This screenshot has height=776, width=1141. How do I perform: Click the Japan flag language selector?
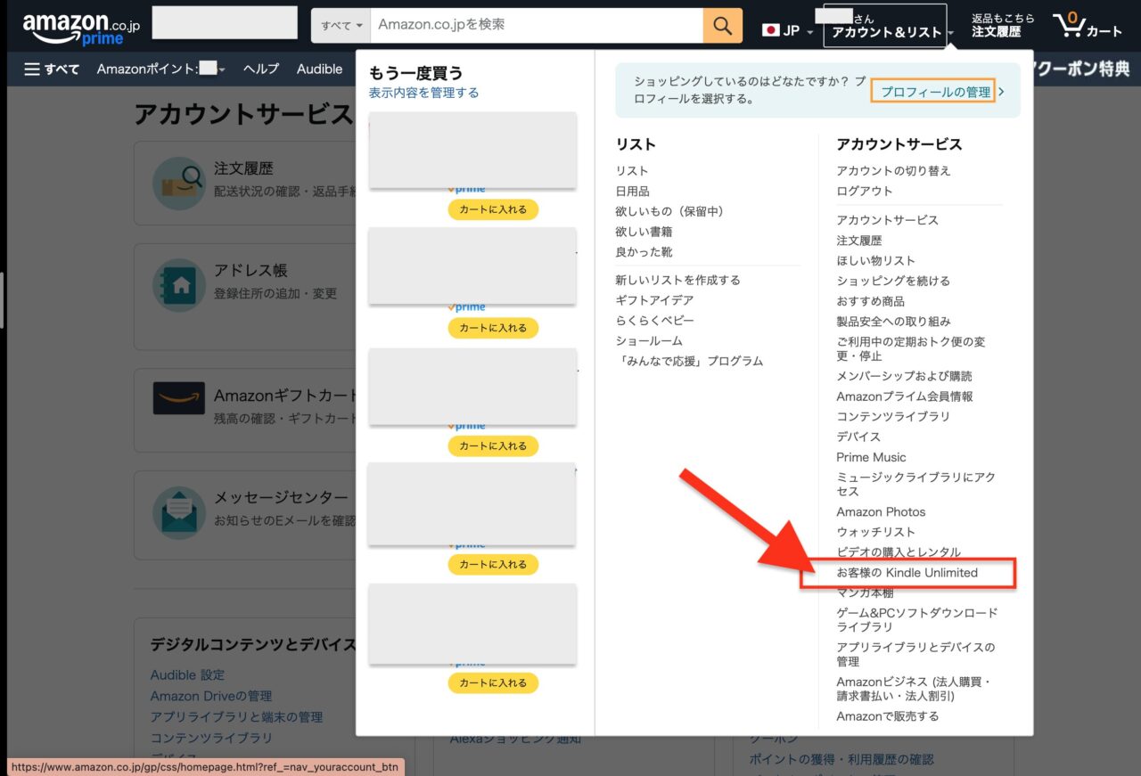(788, 30)
